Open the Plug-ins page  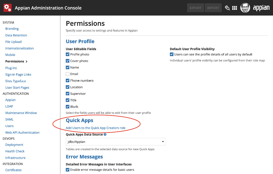(x=11, y=68)
